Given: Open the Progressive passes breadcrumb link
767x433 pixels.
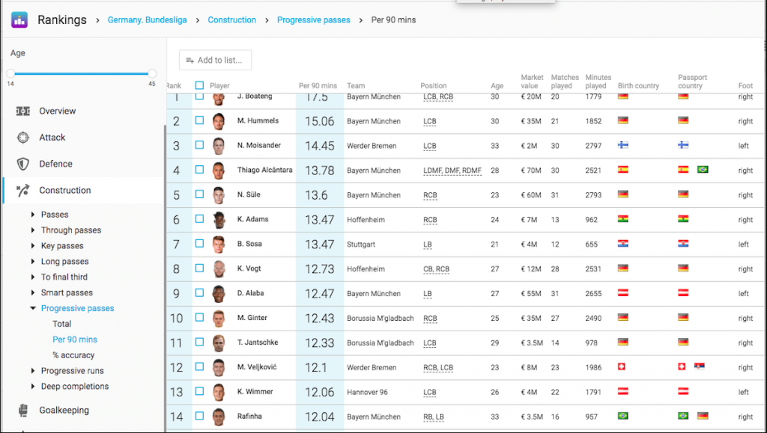Looking at the screenshot, I should tap(314, 20).
